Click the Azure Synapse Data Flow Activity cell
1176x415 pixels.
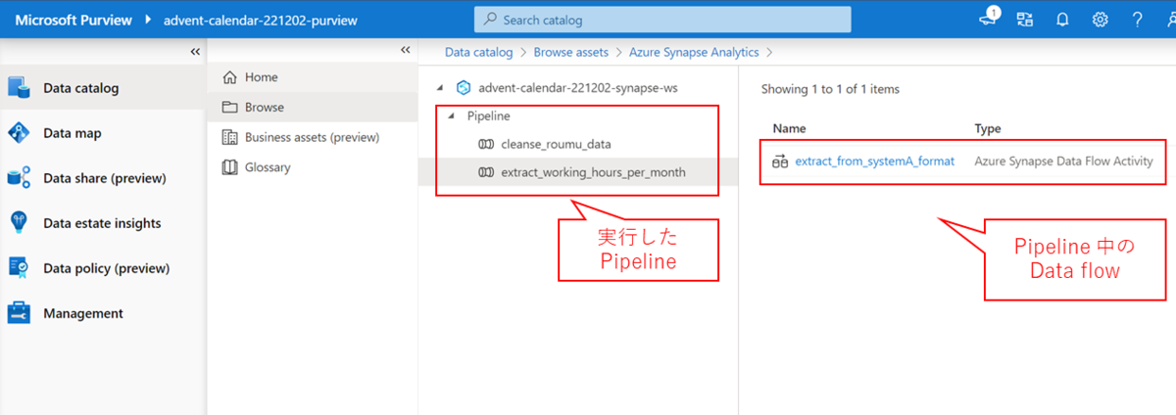point(1063,161)
